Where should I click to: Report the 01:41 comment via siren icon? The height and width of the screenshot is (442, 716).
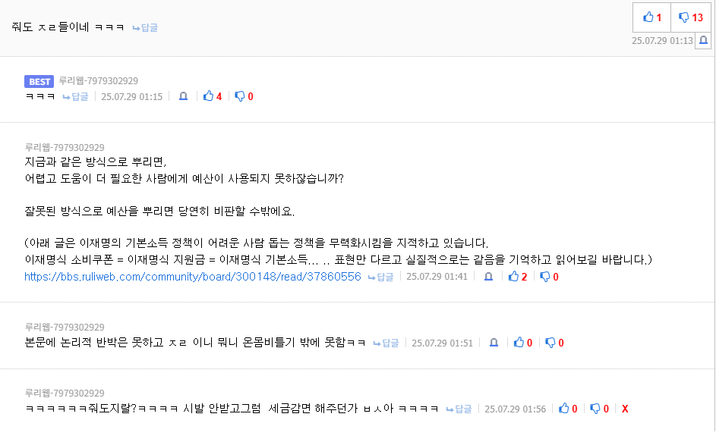coord(488,277)
